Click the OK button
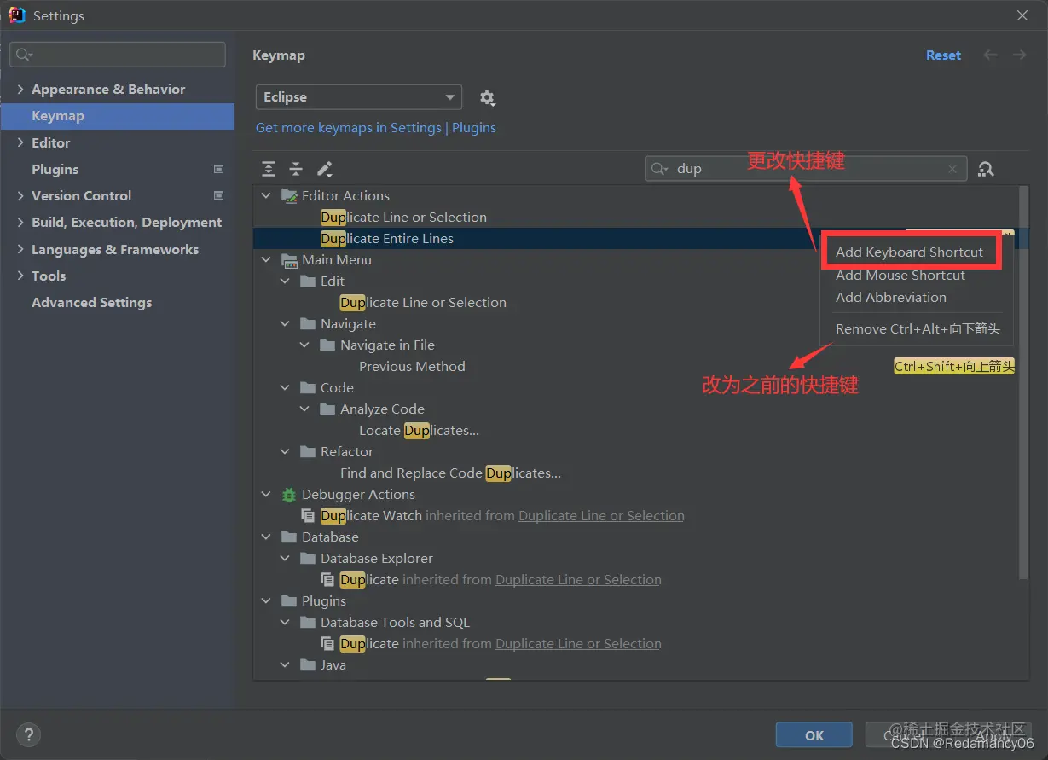The height and width of the screenshot is (760, 1048). pos(814,735)
